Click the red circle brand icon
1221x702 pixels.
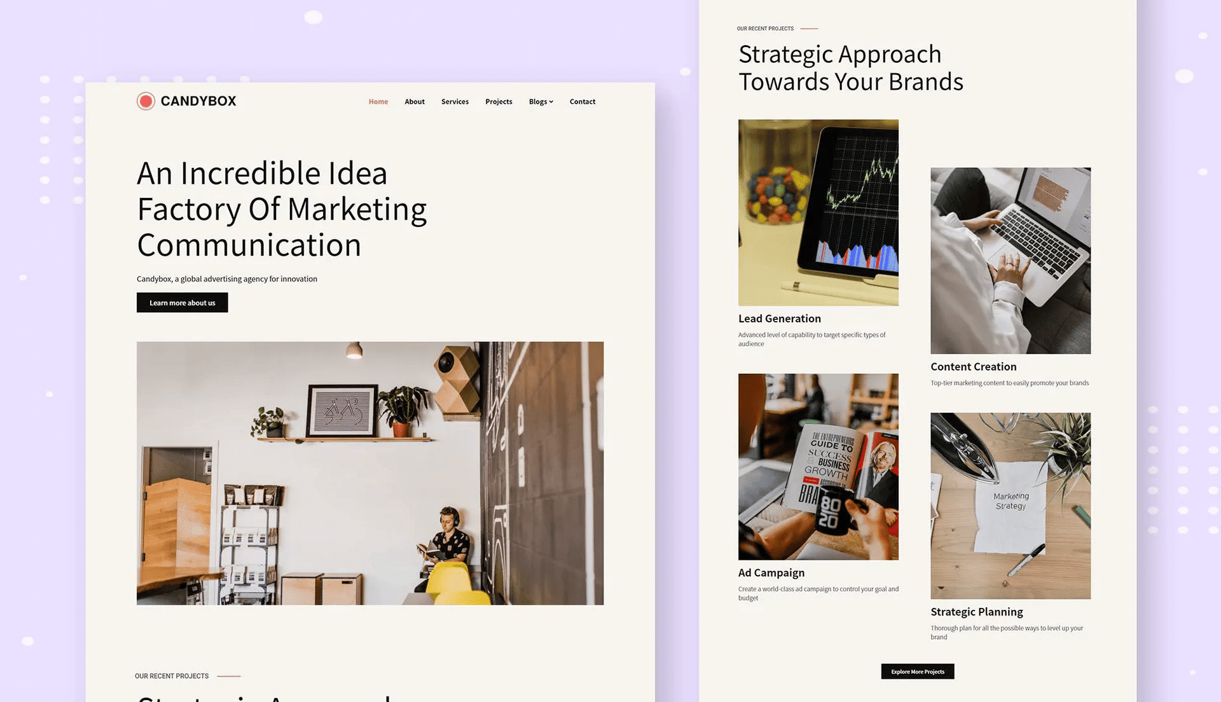tap(145, 100)
